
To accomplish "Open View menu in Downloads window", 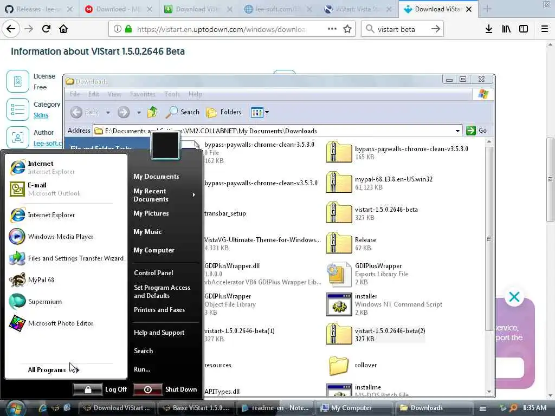I will coord(114,94).
